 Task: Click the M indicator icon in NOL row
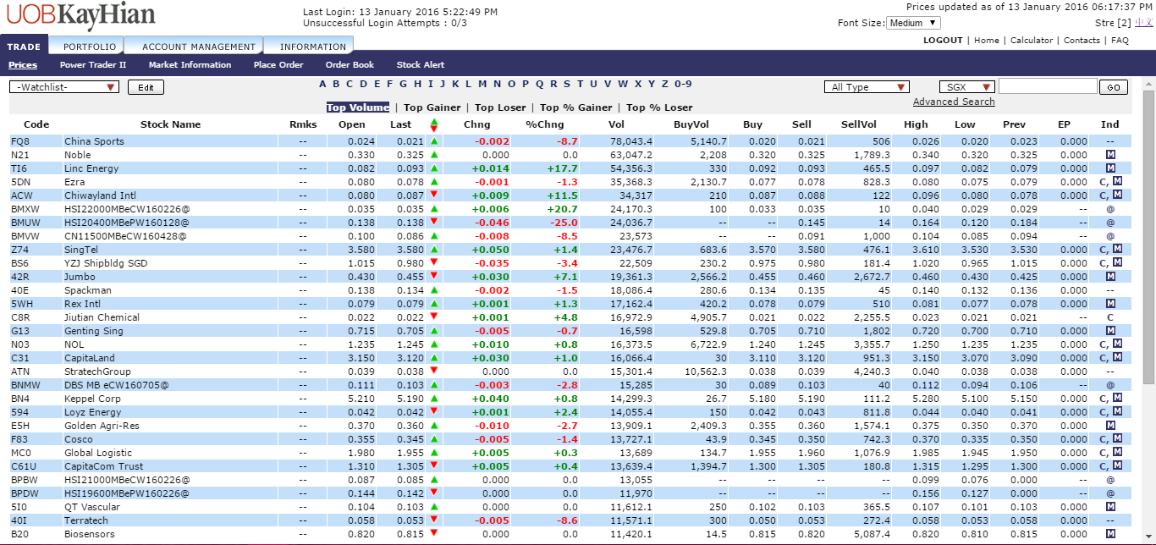(x=1117, y=344)
